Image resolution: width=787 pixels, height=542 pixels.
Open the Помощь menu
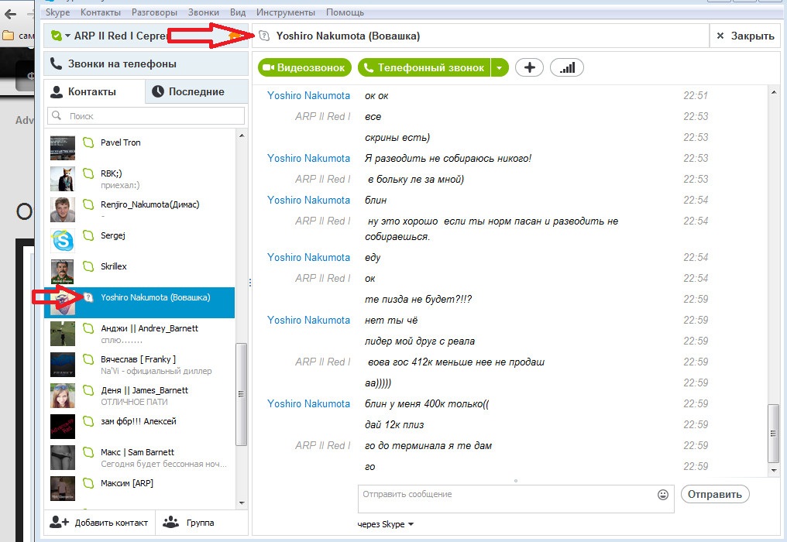point(345,12)
